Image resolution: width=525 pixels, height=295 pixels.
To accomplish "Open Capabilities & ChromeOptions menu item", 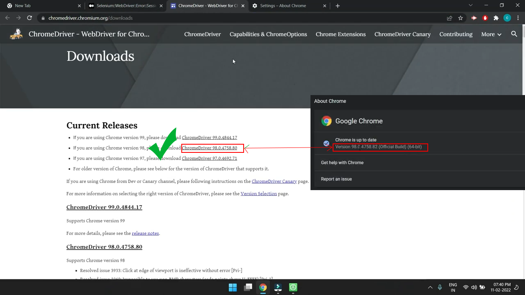I will coord(268,34).
